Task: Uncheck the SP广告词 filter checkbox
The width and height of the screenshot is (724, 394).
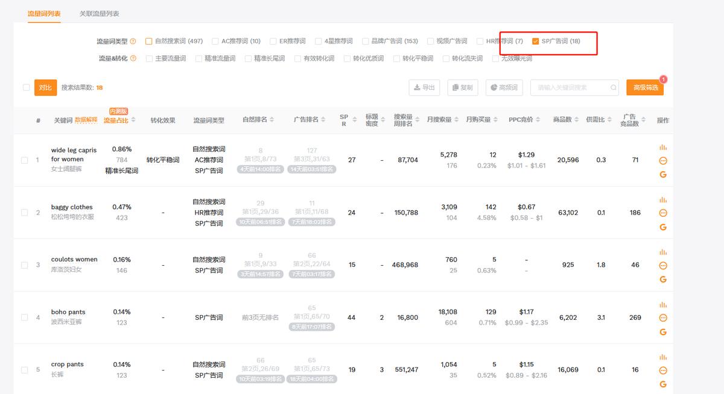Action: [x=535, y=41]
